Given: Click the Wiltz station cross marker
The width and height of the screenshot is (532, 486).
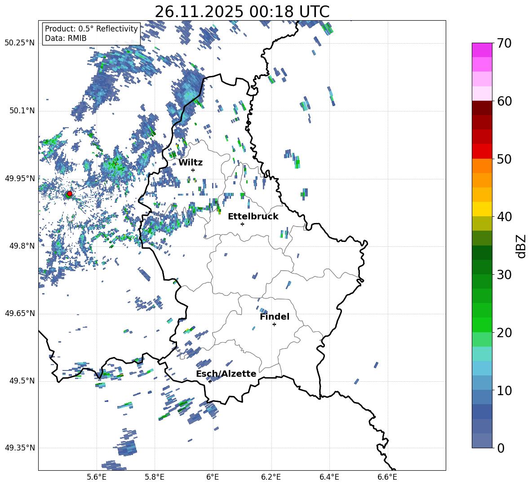Looking at the screenshot, I should tap(193, 170).
